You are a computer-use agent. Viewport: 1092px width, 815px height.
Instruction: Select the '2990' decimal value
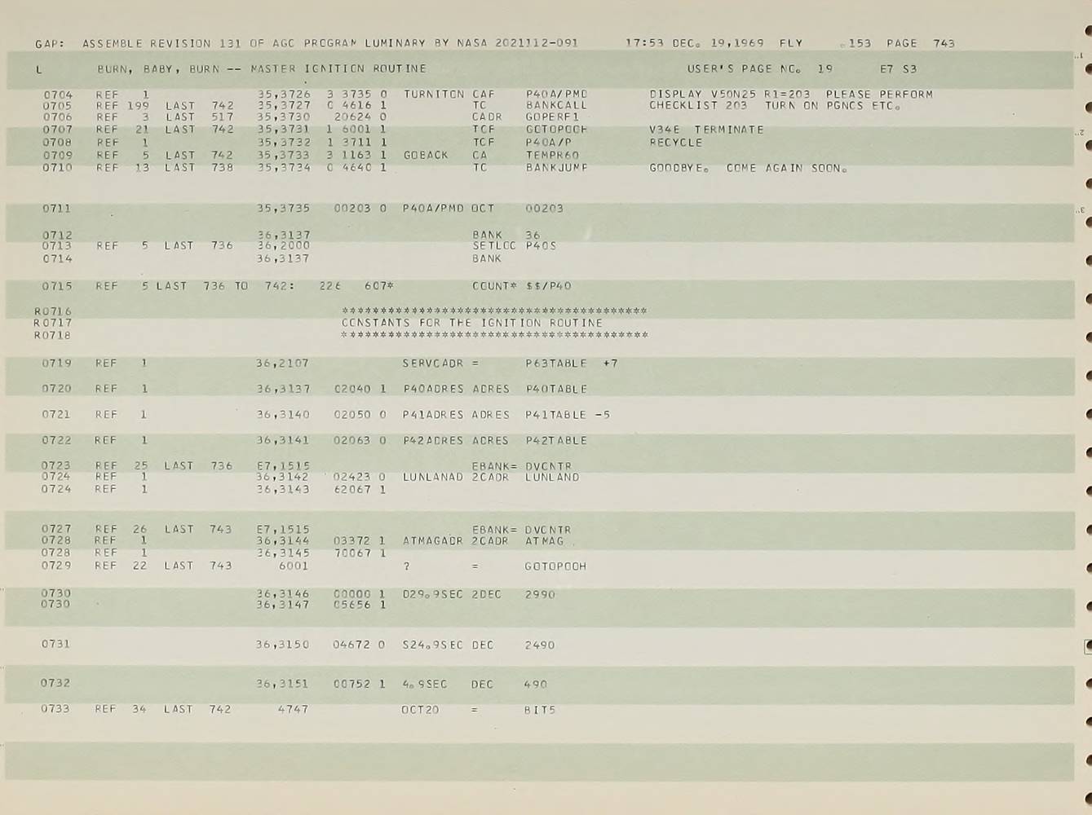click(540, 595)
